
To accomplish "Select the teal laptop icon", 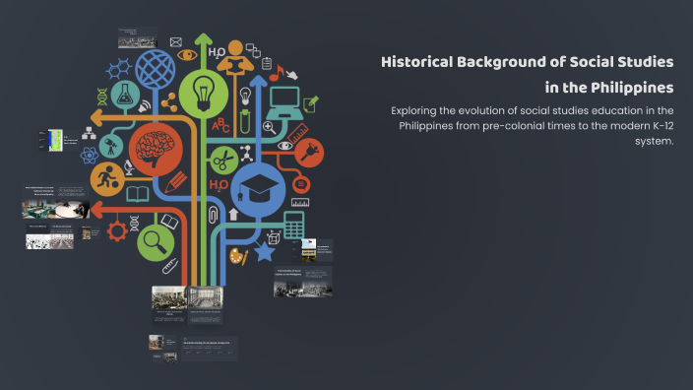I will coord(284,103).
